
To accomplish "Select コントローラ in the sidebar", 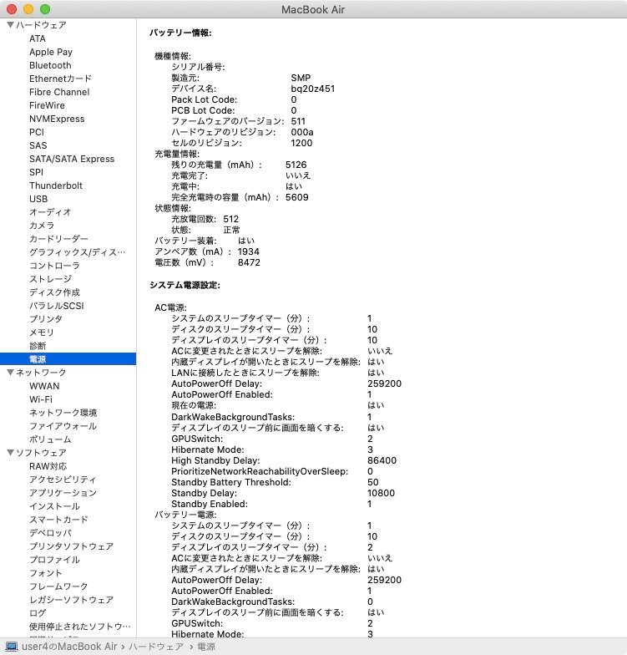I will [54, 266].
